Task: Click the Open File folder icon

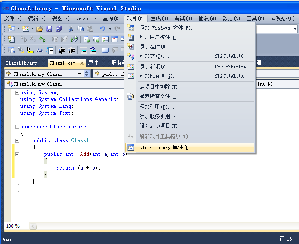Action: coord(40,29)
